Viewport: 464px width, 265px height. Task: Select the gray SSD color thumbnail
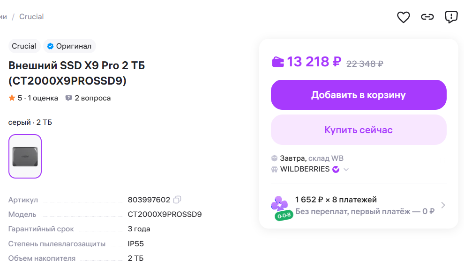pos(25,156)
